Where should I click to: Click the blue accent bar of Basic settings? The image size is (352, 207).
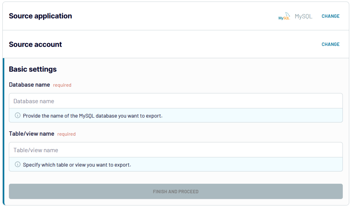pyautogui.click(x=3, y=132)
